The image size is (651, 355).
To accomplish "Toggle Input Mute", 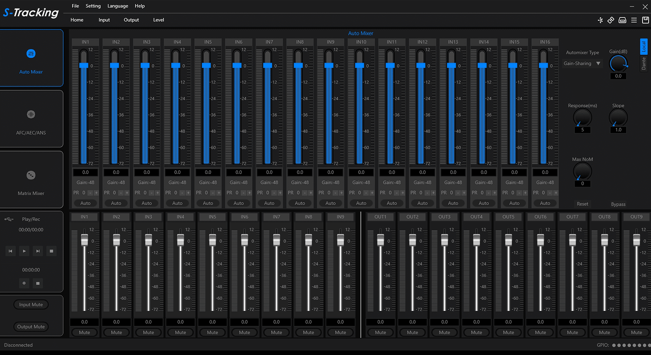I will (31, 305).
